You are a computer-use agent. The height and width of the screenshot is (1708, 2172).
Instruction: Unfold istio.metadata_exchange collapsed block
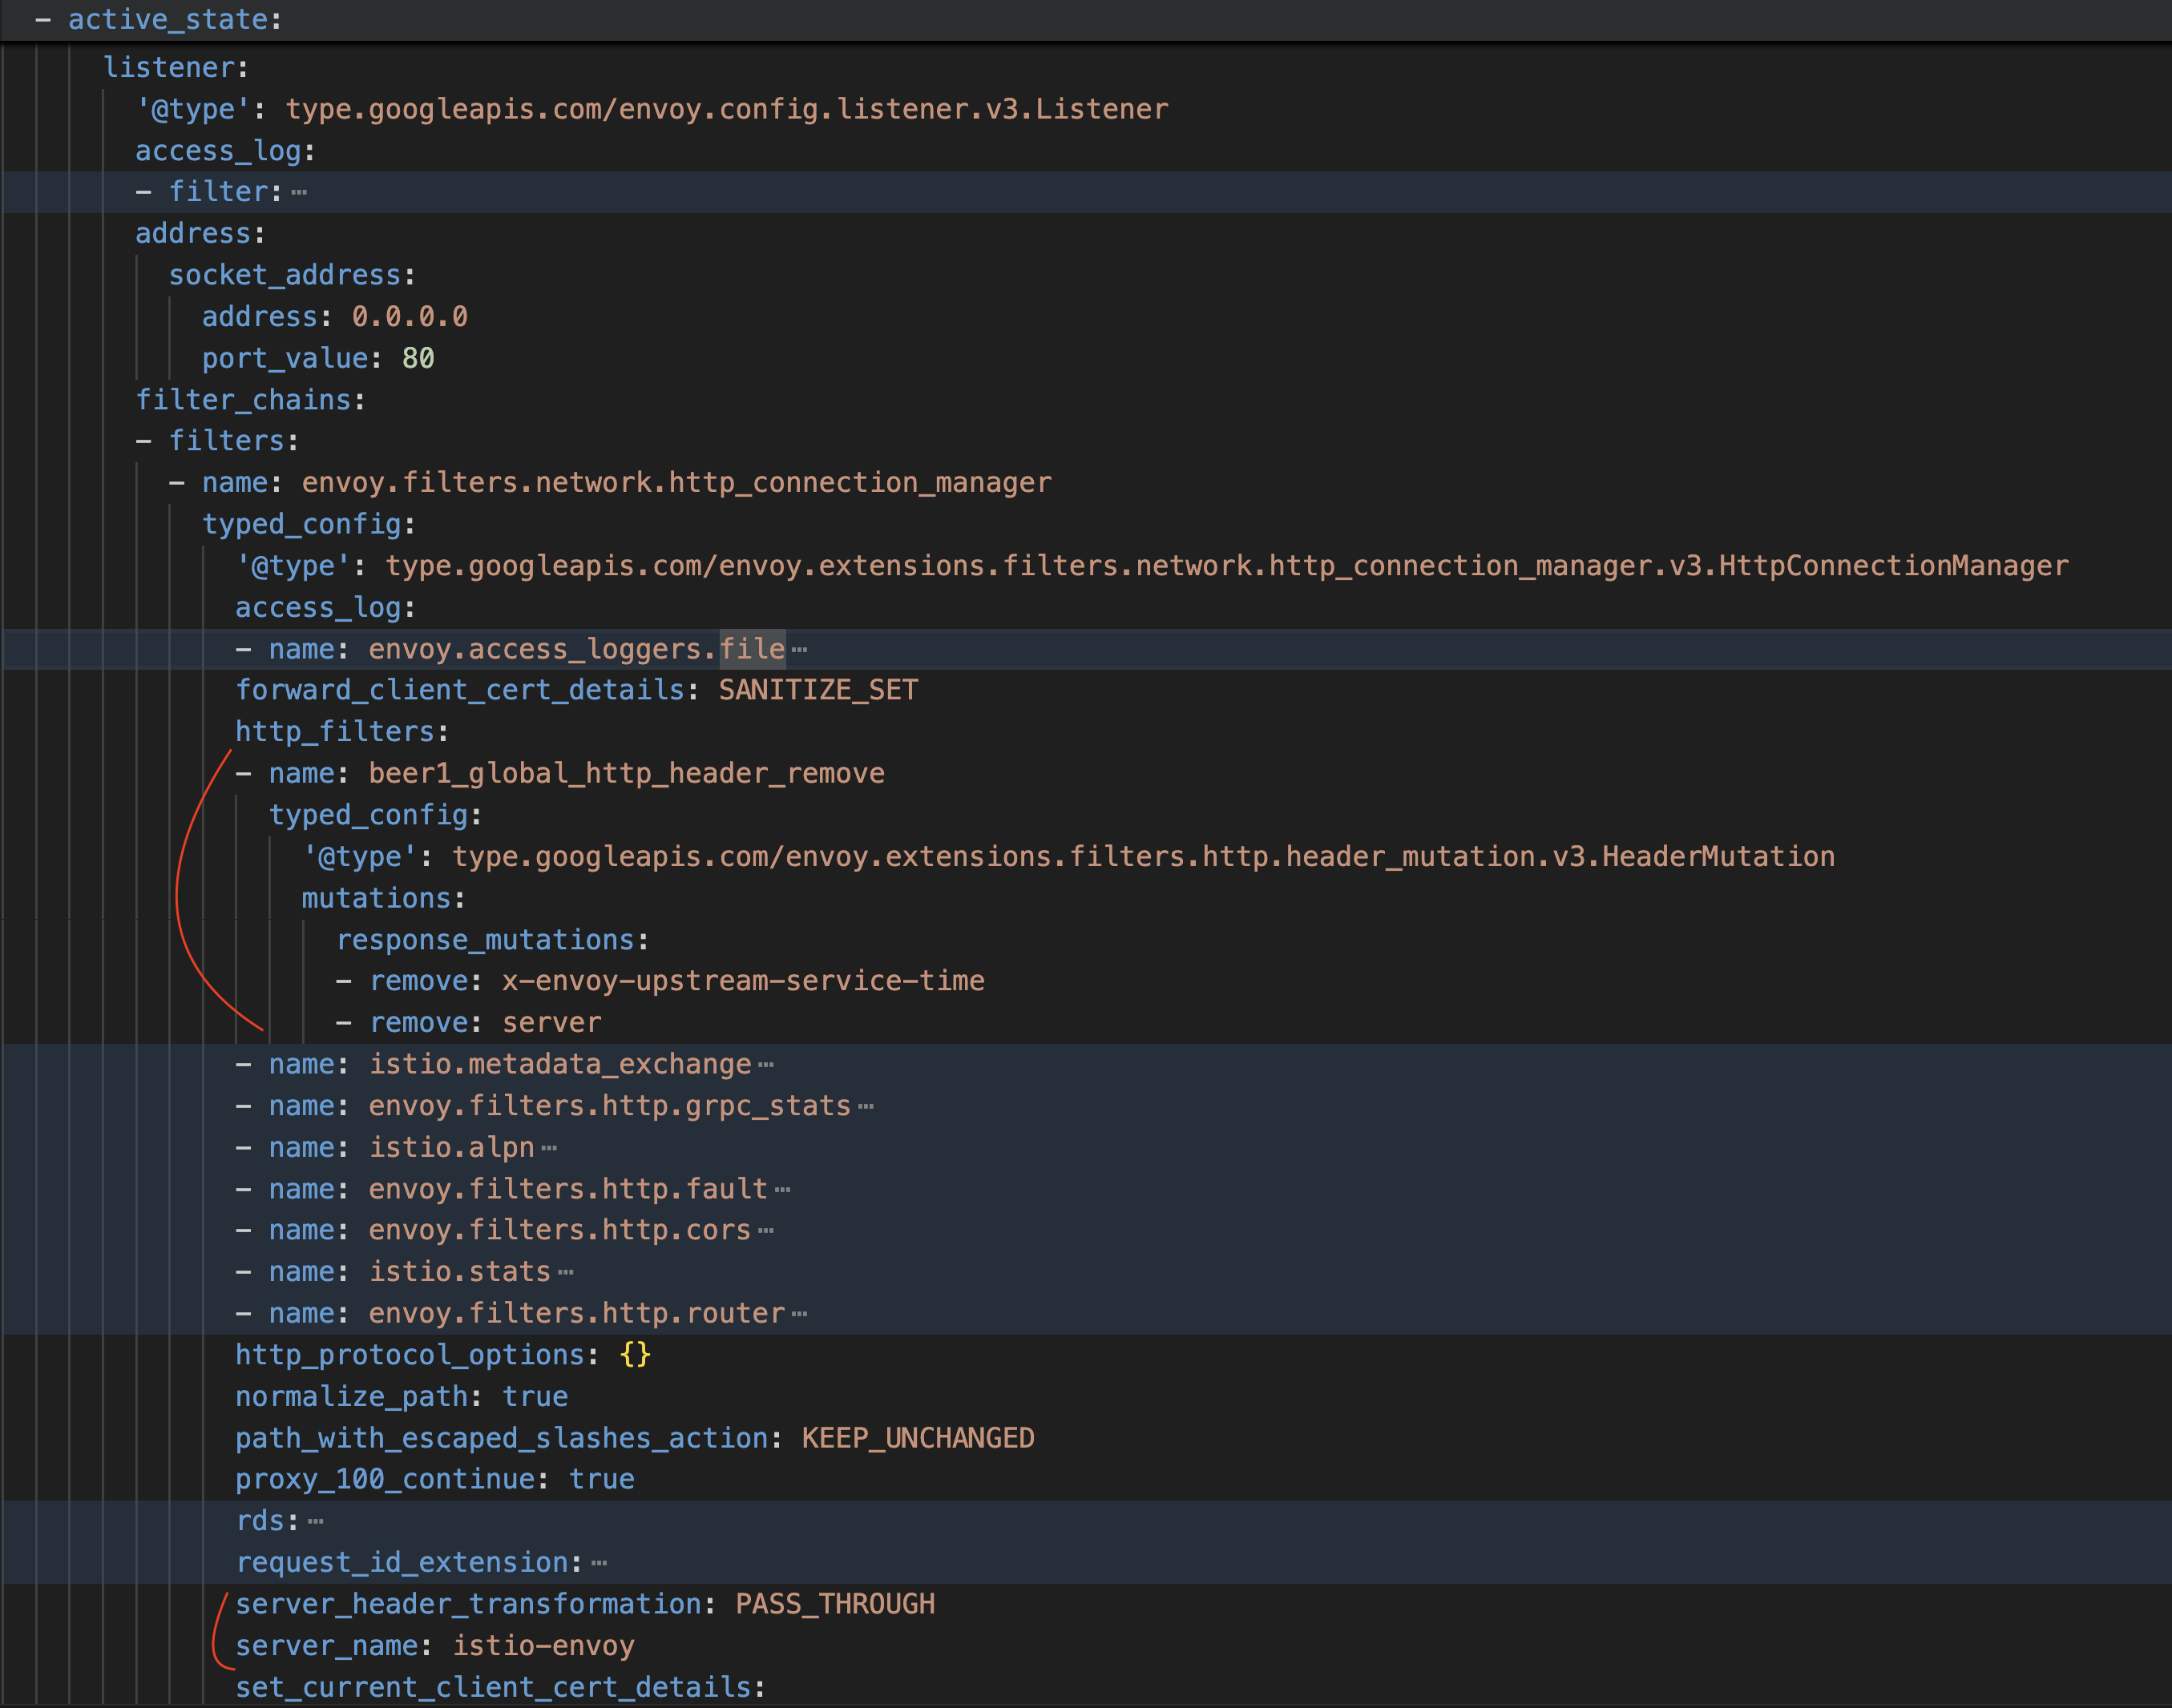765,1065
